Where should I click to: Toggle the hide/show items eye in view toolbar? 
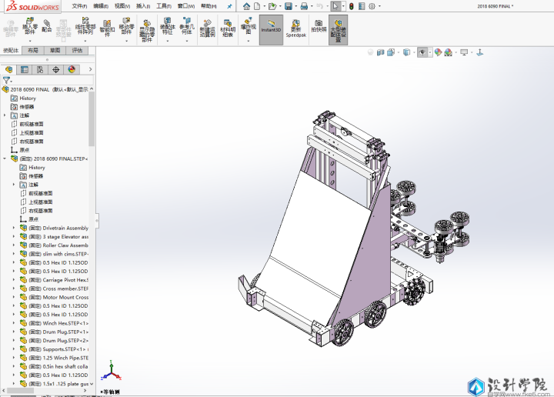pos(422,53)
